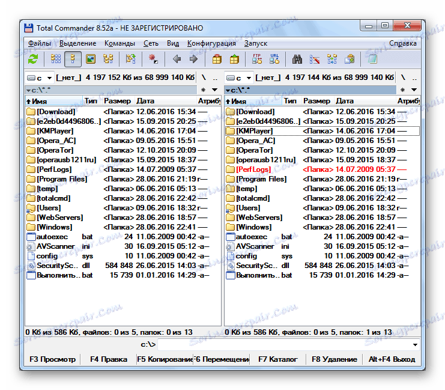Show the directory tree toolbar icon
This screenshot has height=390, width=445.
click(x=108, y=59)
